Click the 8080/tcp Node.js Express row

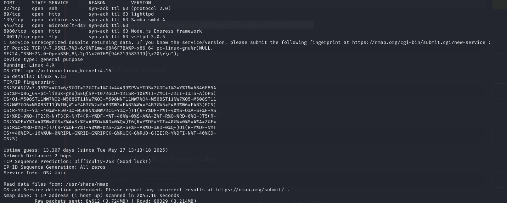pos(103,31)
